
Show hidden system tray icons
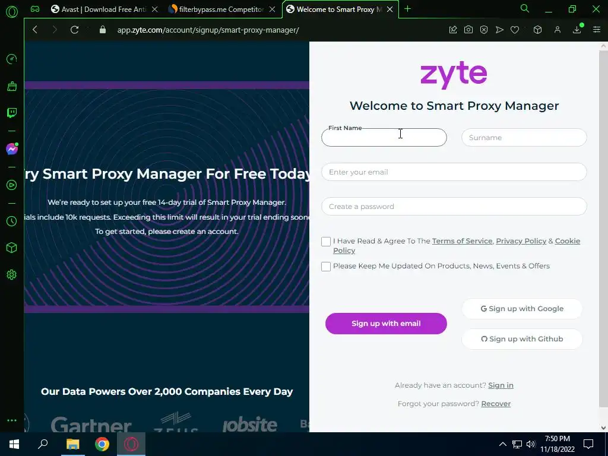(502, 444)
